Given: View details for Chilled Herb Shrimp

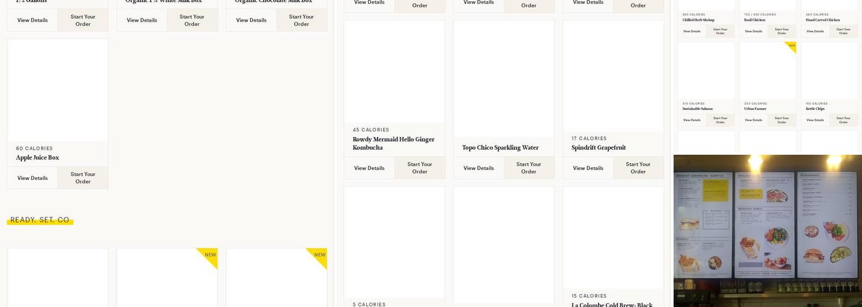Looking at the screenshot, I should (691, 31).
